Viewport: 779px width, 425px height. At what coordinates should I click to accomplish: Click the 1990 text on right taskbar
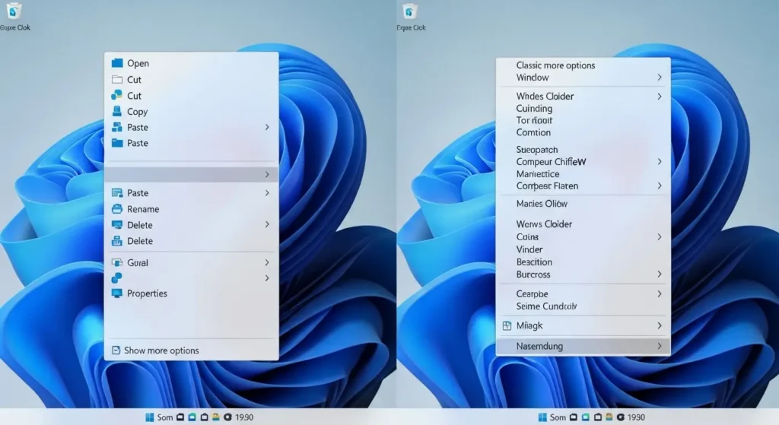coord(636,417)
